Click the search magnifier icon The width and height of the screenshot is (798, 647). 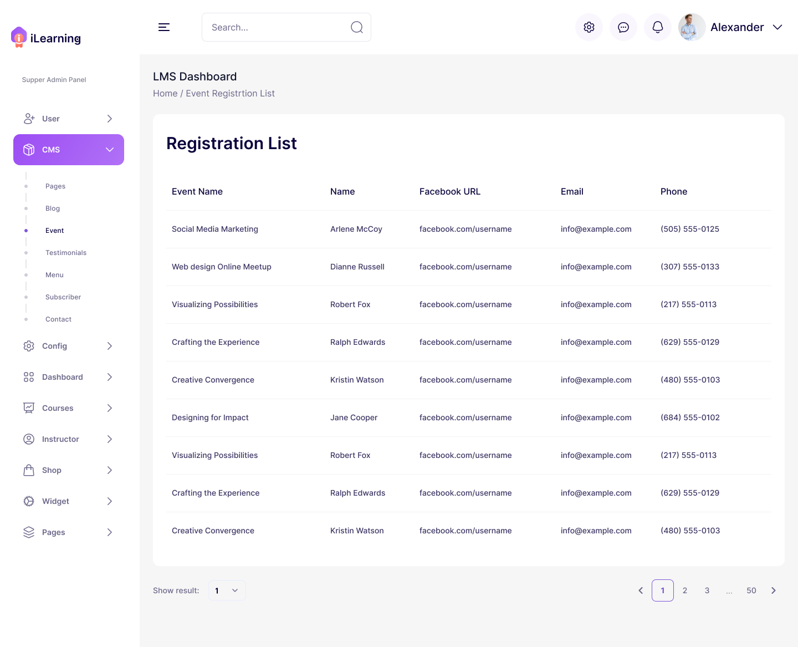(356, 27)
